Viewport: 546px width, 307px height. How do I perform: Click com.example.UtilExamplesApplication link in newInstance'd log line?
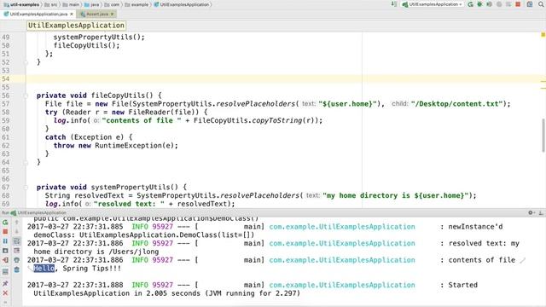pyautogui.click(x=342, y=227)
